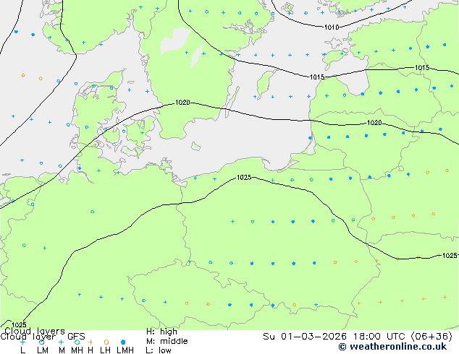
Task: Click the weatheronline.co.uk copyright link
Action: (392, 347)
